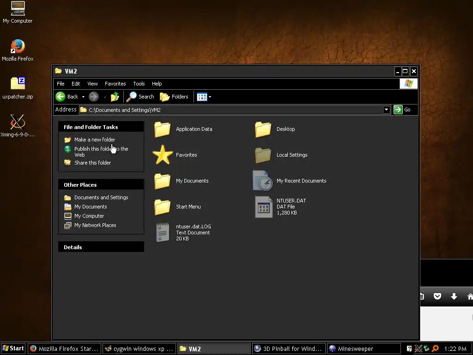Open the Favorites menu
Viewport: 473px width, 355px height.
(115, 84)
